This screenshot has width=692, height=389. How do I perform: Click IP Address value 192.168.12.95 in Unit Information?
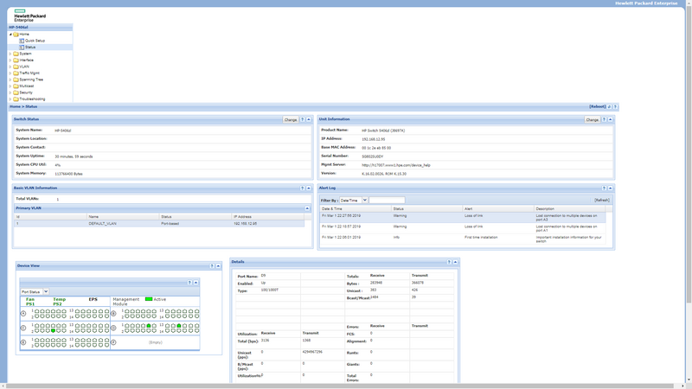(374, 139)
